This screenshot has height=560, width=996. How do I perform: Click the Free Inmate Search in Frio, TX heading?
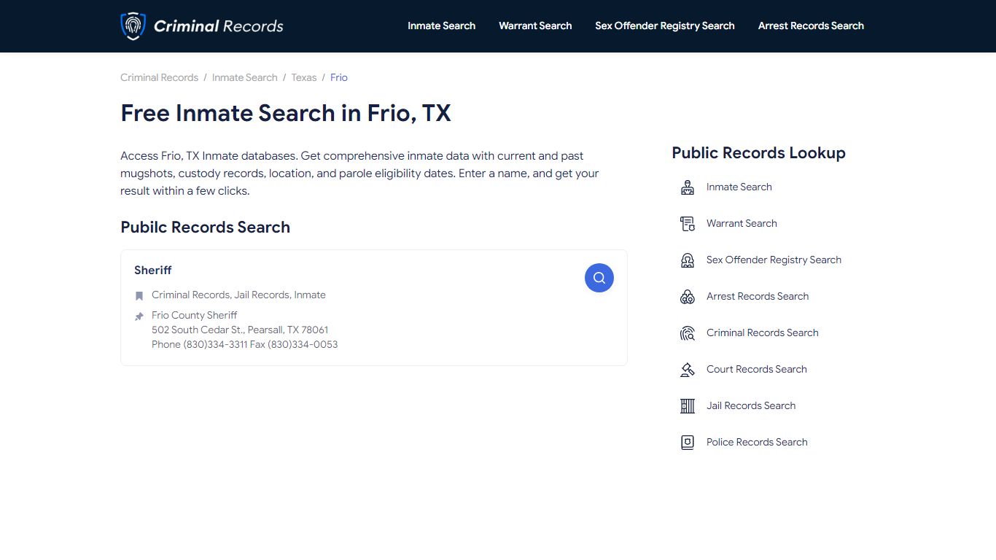286,113
